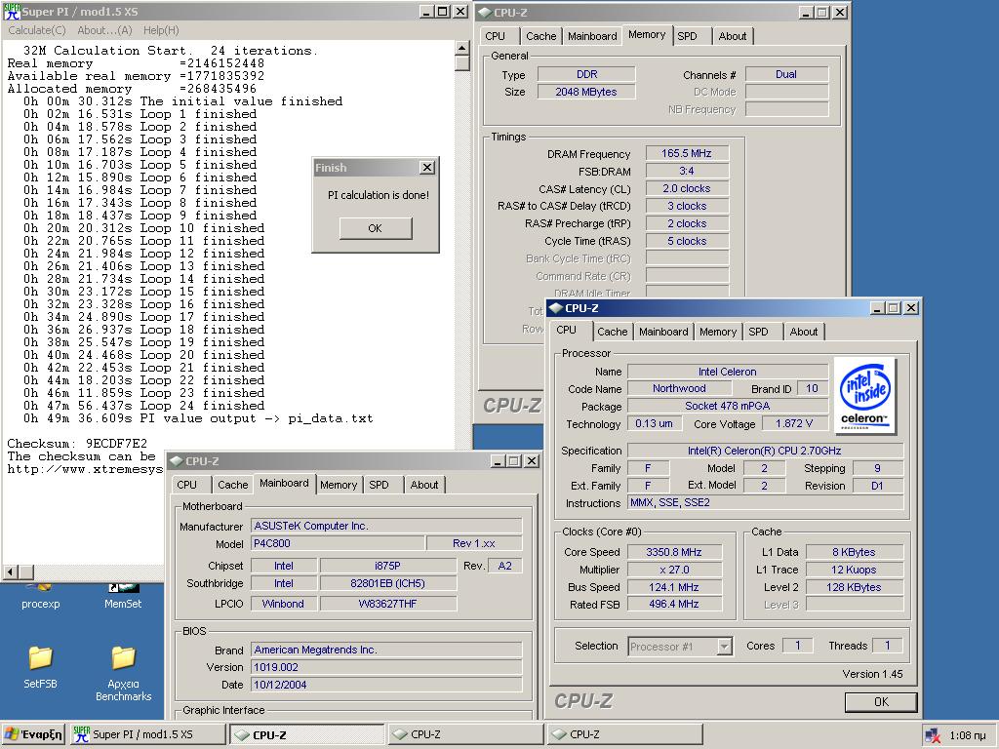
Task: Click the Mainboard CPU-Z window title icon
Action: click(176, 461)
